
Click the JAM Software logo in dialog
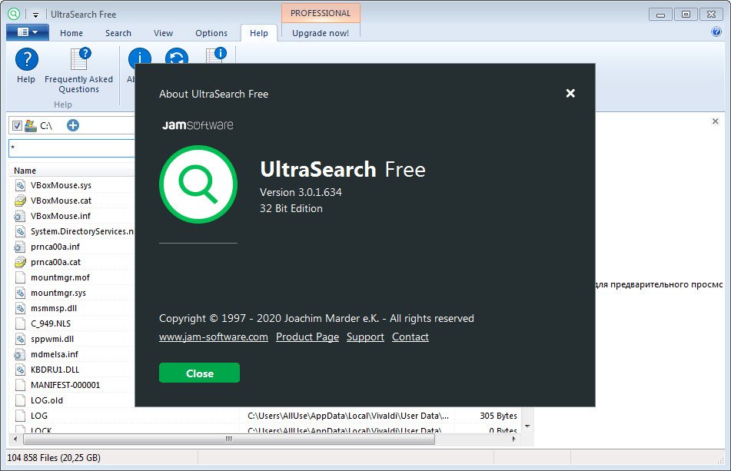198,124
